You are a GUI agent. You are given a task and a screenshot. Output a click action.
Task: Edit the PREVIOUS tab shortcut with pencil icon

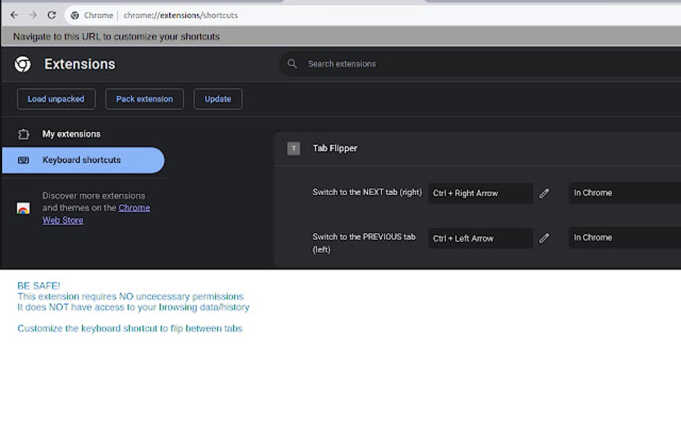(544, 238)
